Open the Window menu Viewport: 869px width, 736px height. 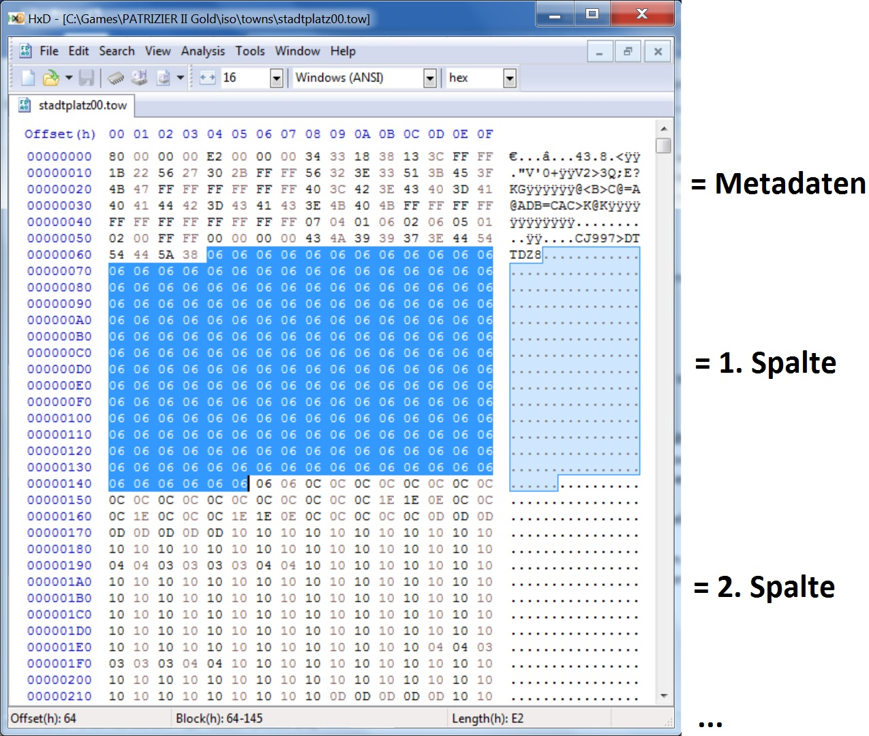297,51
